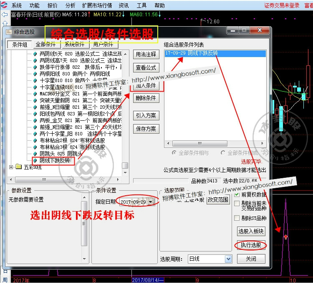Image resolution: width=313 pixels, height=284 pixels.
Task: Open the 资讯 menu
Action: pos(124,5)
